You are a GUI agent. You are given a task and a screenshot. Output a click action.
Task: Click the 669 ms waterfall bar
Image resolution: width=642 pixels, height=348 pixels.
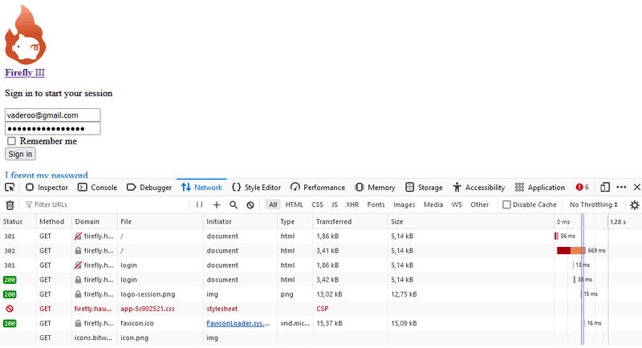click(x=571, y=250)
